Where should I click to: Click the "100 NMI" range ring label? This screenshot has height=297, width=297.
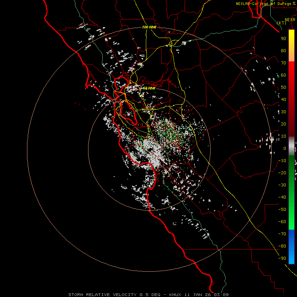click(149, 27)
